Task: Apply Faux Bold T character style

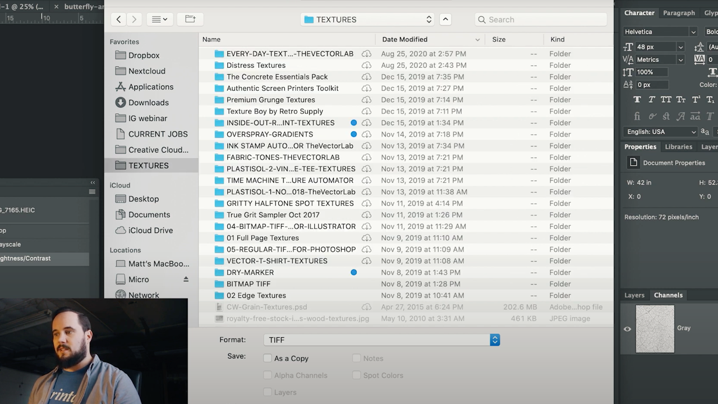Action: pos(637,99)
